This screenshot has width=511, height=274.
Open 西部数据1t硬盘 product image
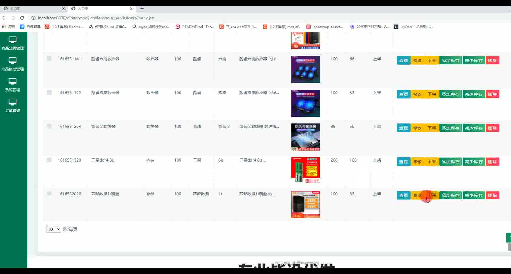pos(305,204)
